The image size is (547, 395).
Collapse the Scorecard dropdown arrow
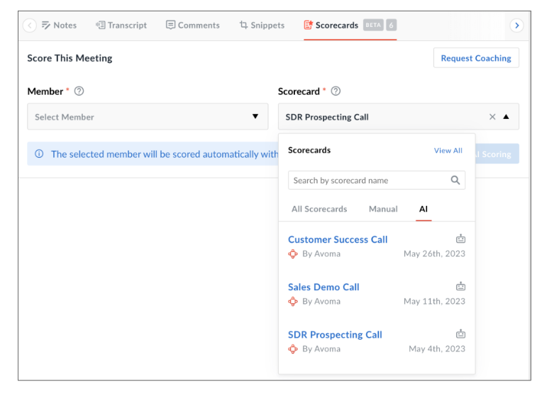506,117
